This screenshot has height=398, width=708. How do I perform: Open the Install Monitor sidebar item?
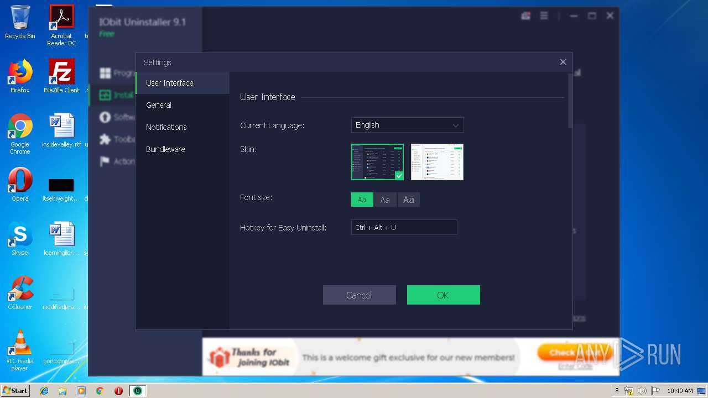[x=112, y=95]
